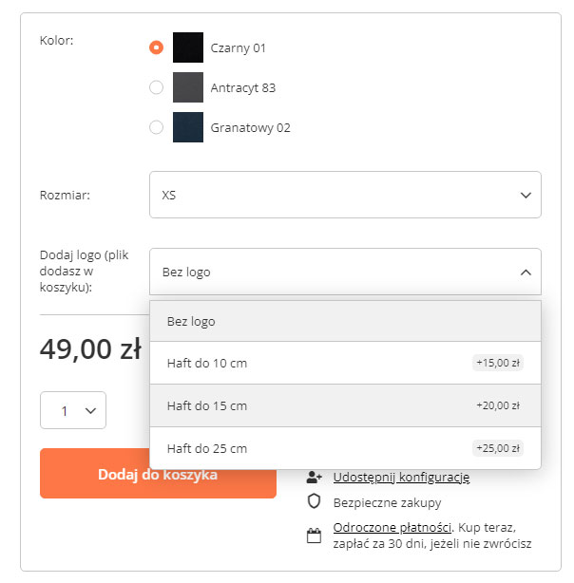Open the Udostępnij konfigurację link

tap(401, 477)
